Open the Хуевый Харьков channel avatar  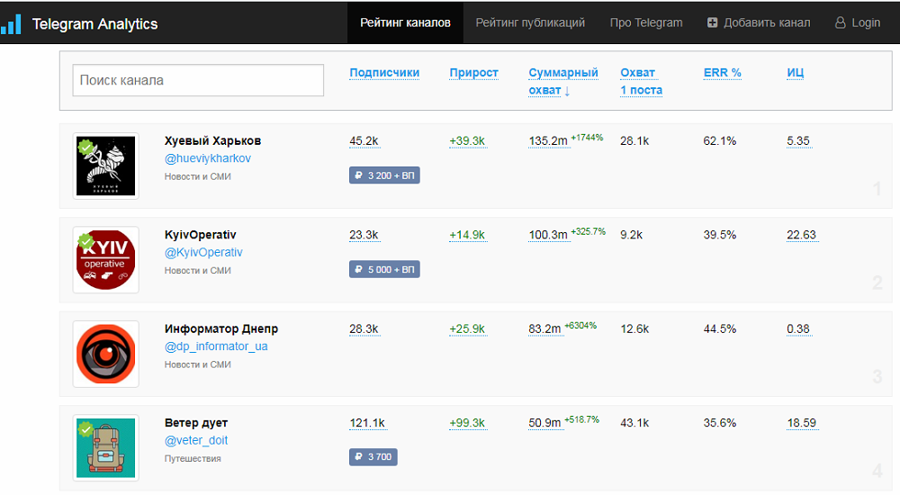(x=106, y=166)
